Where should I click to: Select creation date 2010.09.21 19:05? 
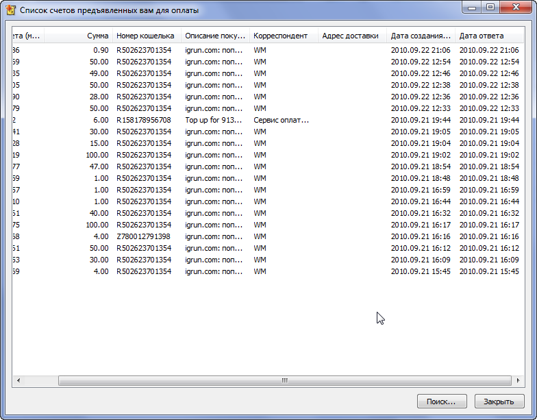(x=421, y=132)
